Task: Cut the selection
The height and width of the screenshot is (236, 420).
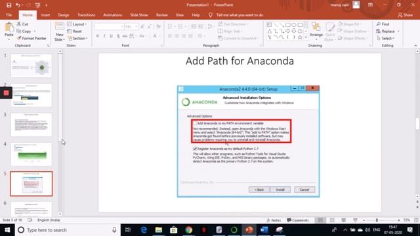Action: click(x=22, y=24)
